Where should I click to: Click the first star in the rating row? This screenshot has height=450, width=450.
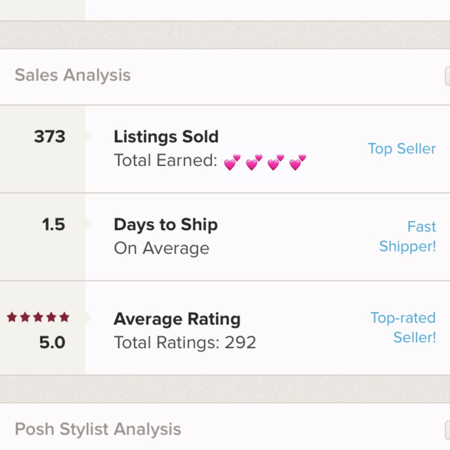click(12, 317)
